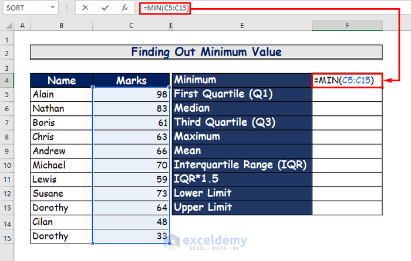Viewport: 411px width, 261px height.
Task: Select row 4 header
Action: (7, 81)
